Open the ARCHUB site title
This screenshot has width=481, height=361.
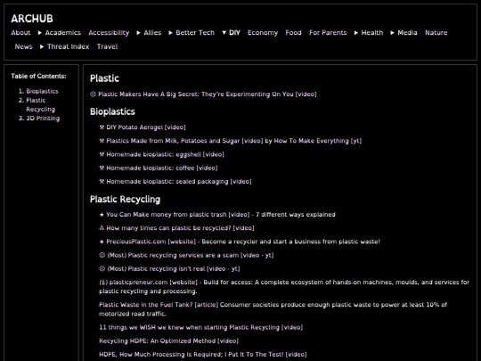coord(32,19)
